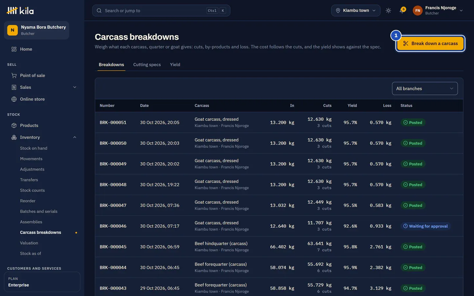Click the location pin icon for Kiambu town
Image resolution: width=474 pixels, height=296 pixels.
(338, 11)
